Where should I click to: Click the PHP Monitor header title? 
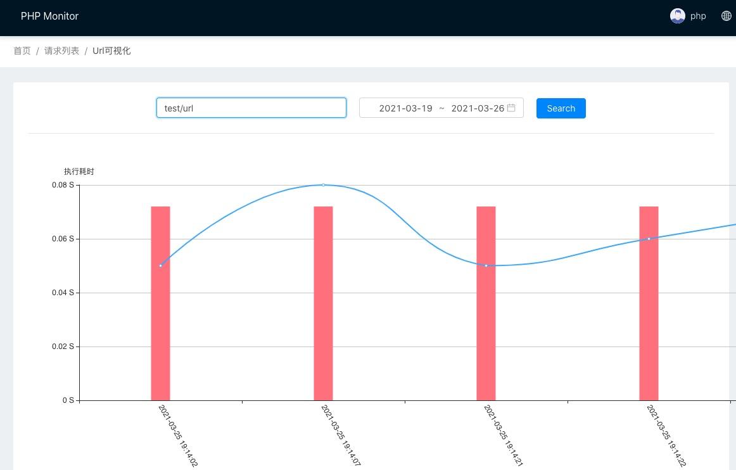tap(49, 16)
